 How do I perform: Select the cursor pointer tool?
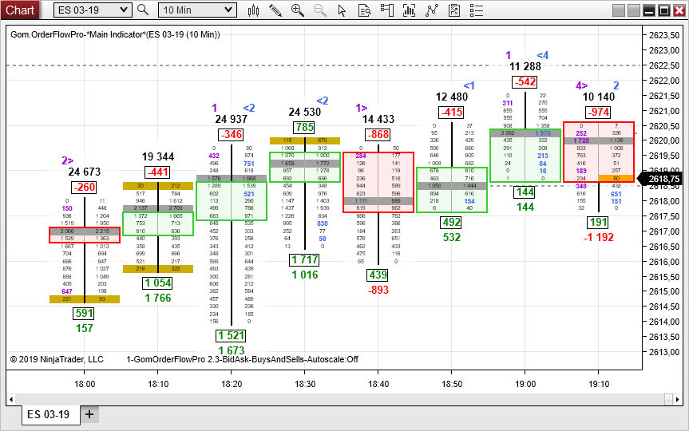pyautogui.click(x=342, y=10)
